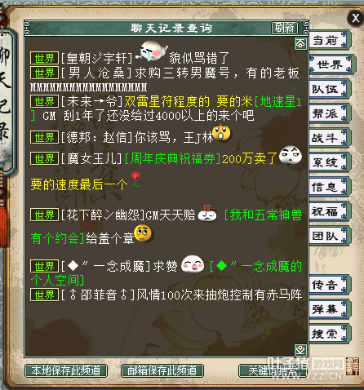
Task: Select the 世界 channel tab
Action: [x=332, y=64]
